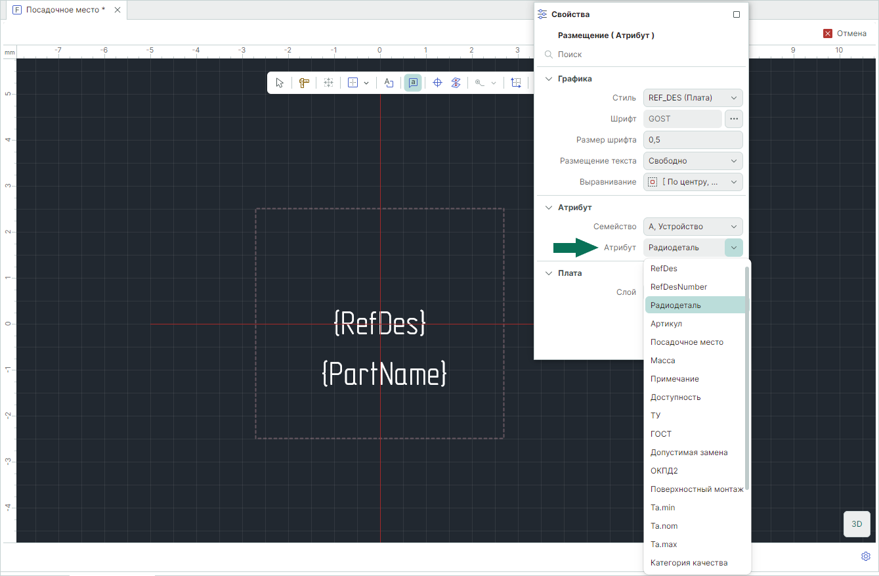
Task: Click the Размер шрифта input field
Action: 693,140
